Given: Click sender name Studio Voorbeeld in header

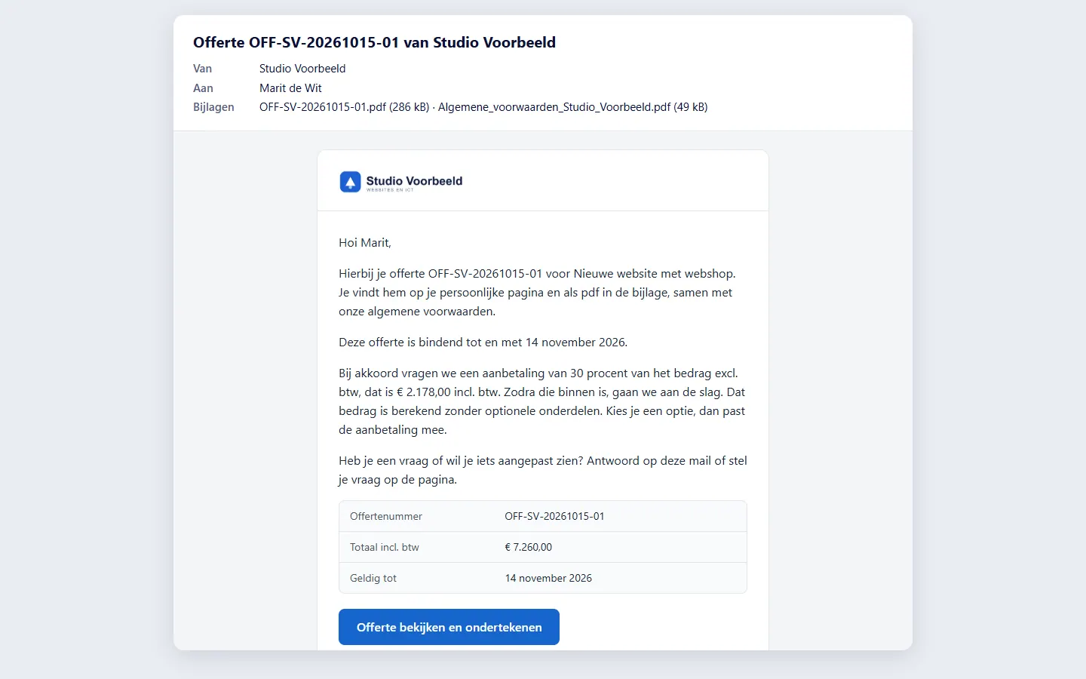Looking at the screenshot, I should click(x=302, y=69).
